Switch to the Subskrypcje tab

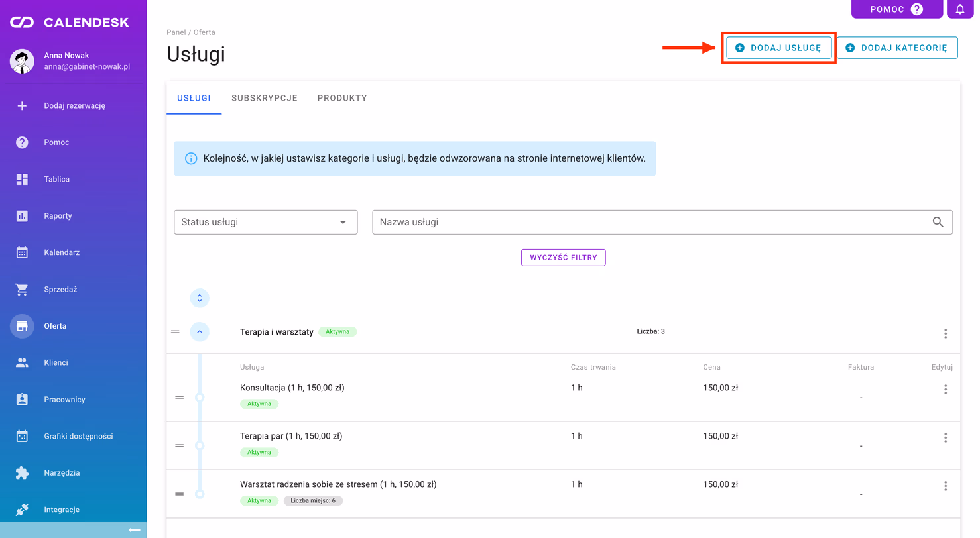pos(265,98)
